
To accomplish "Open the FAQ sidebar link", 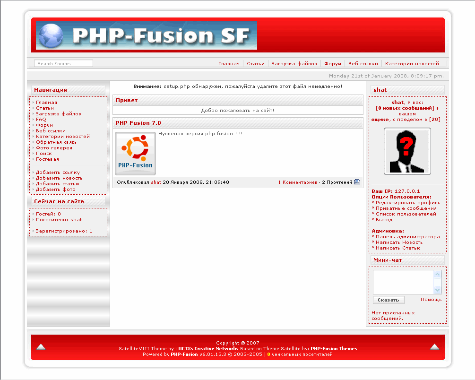I will 41,120.
